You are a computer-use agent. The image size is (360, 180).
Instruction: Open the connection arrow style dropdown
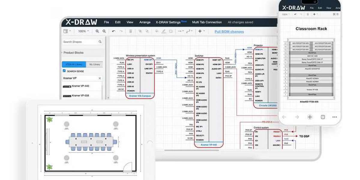(x=180, y=31)
